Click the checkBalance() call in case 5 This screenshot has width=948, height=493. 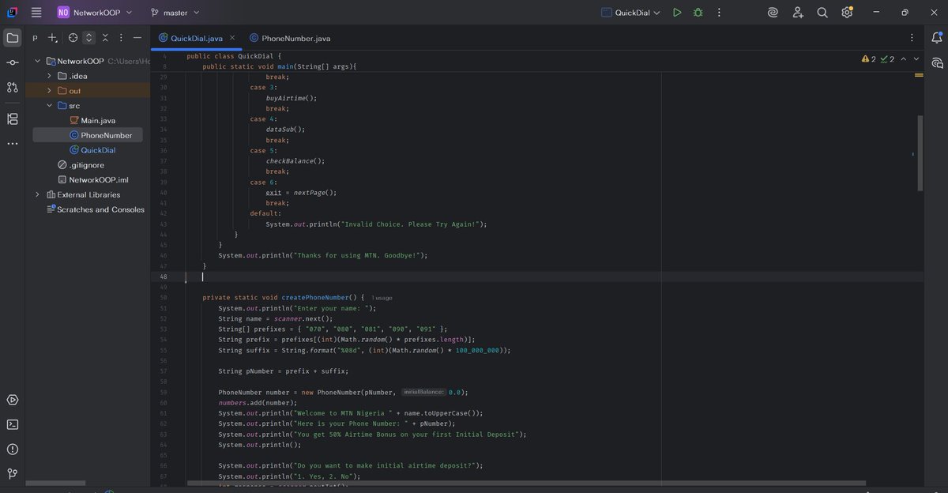pos(295,160)
